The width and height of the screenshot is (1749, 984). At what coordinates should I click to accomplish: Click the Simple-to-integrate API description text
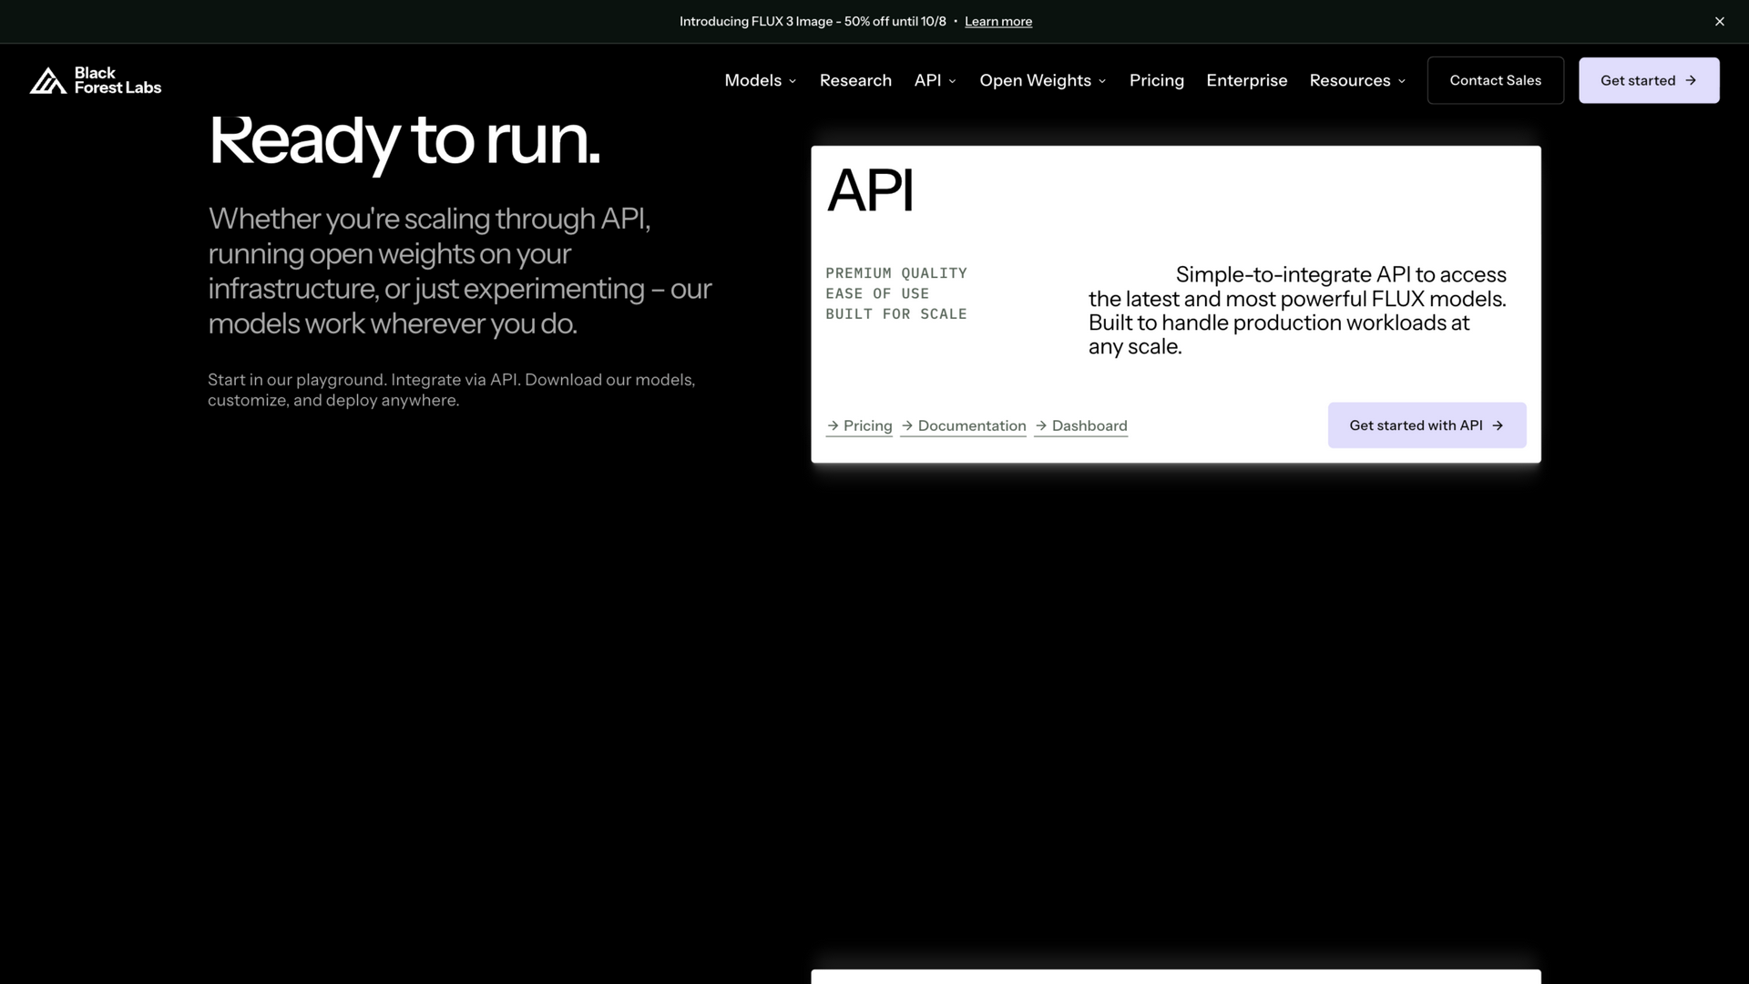[x=1297, y=311]
